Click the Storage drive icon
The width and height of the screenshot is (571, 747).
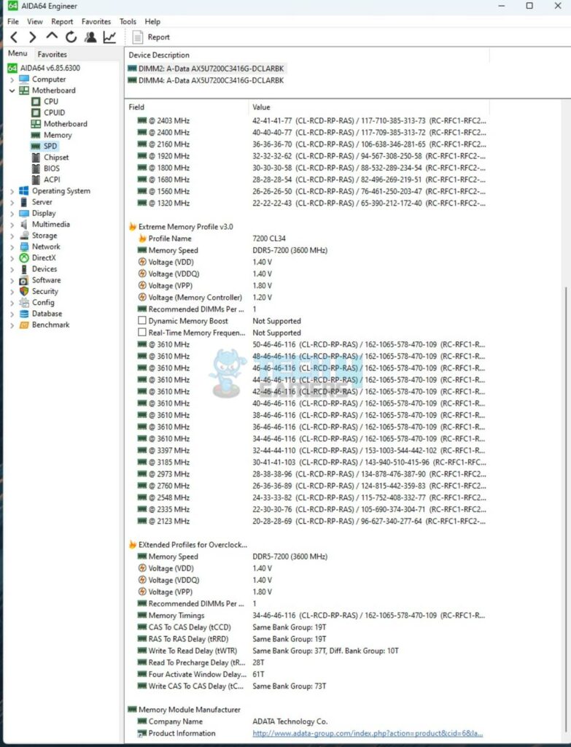(x=24, y=236)
